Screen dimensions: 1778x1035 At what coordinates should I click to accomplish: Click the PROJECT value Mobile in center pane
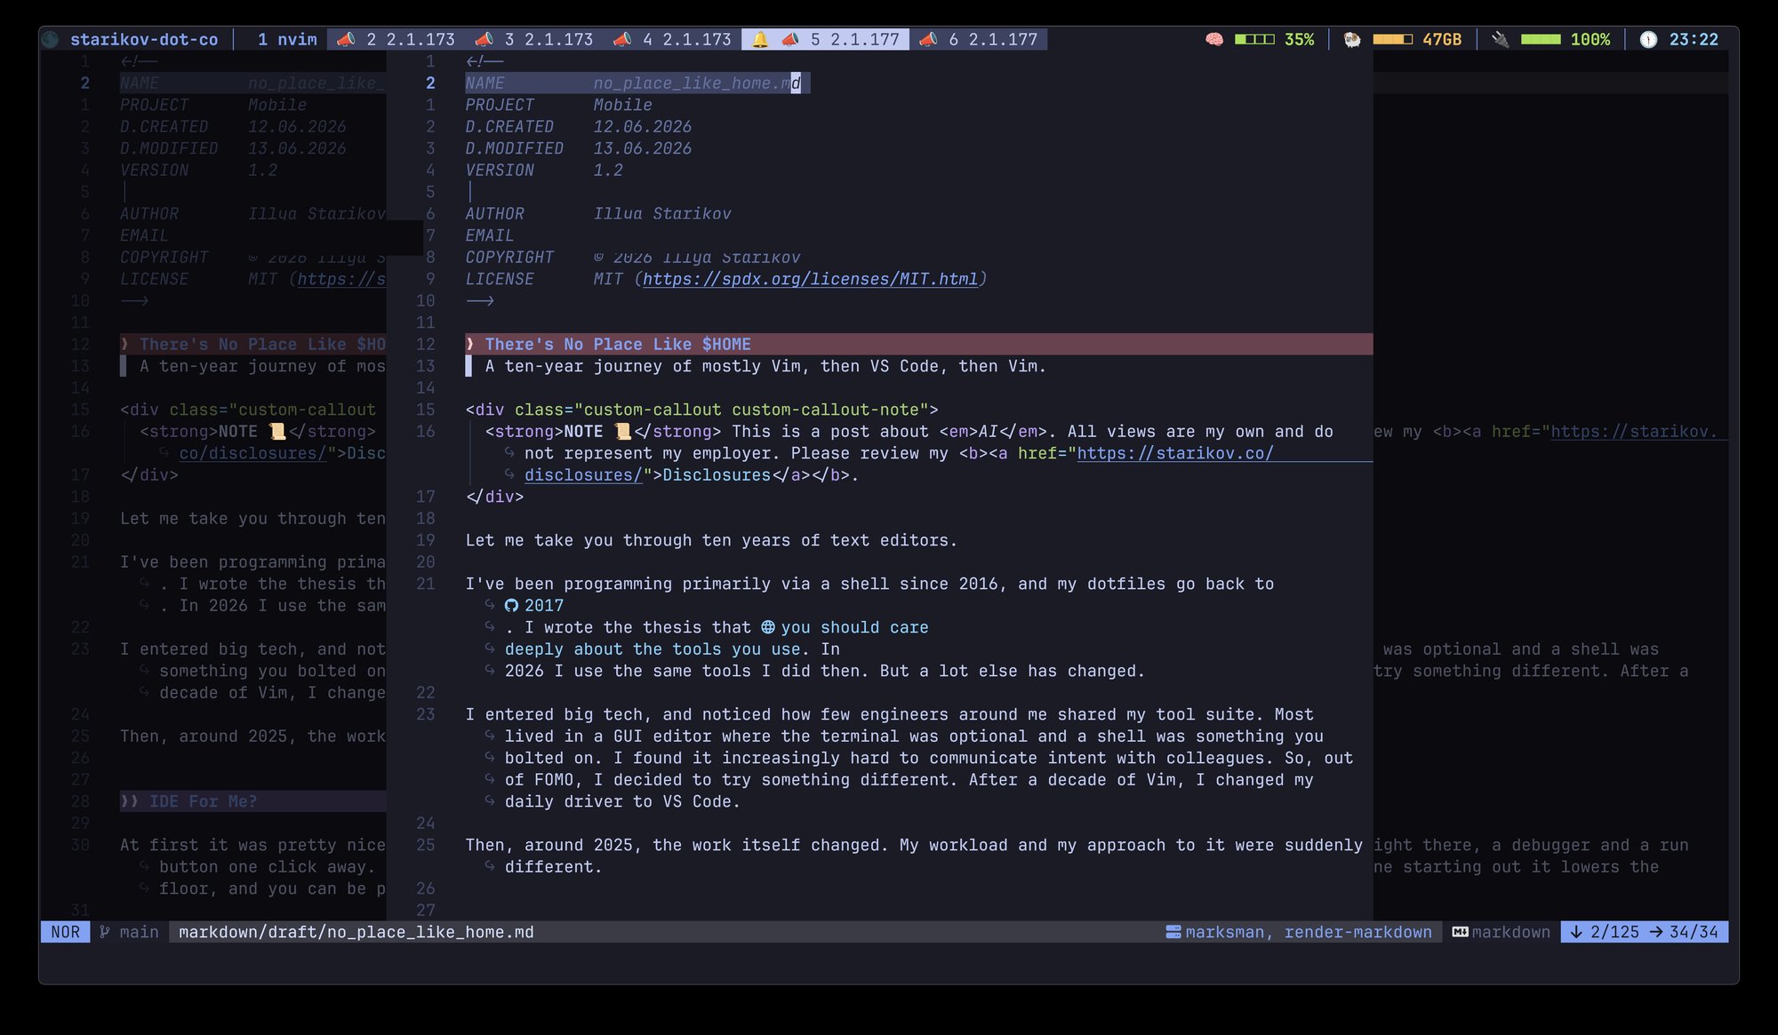tap(622, 105)
